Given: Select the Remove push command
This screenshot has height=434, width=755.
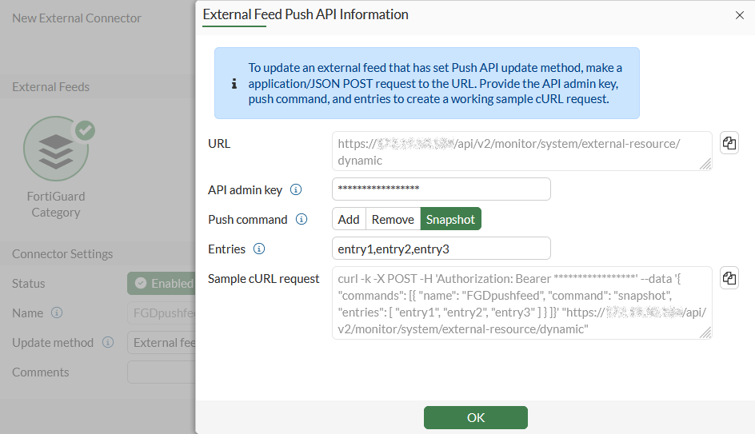Looking at the screenshot, I should point(393,220).
